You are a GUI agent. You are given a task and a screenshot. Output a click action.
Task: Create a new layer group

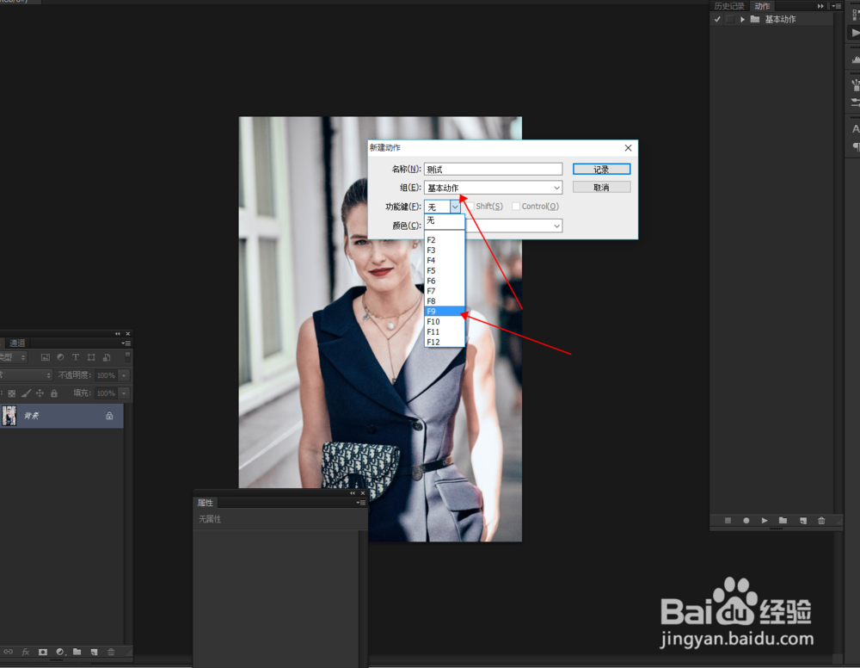pyautogui.click(x=77, y=652)
